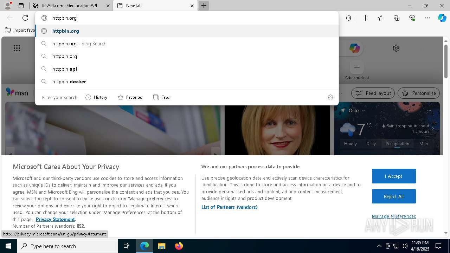Open address bar search settings gear
This screenshot has height=253, width=450.
pos(330,97)
